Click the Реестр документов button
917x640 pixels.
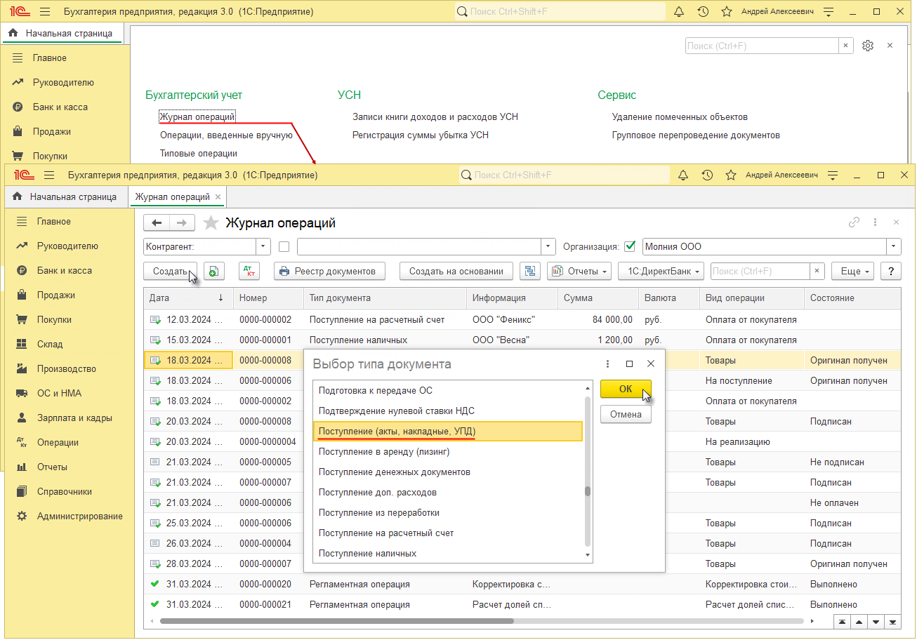pyautogui.click(x=329, y=272)
